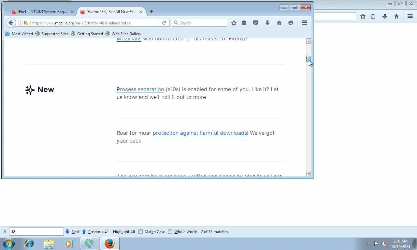The height and width of the screenshot is (250, 417).
Task: Open Windows Explorer folder on taskbar
Action: 49,243
